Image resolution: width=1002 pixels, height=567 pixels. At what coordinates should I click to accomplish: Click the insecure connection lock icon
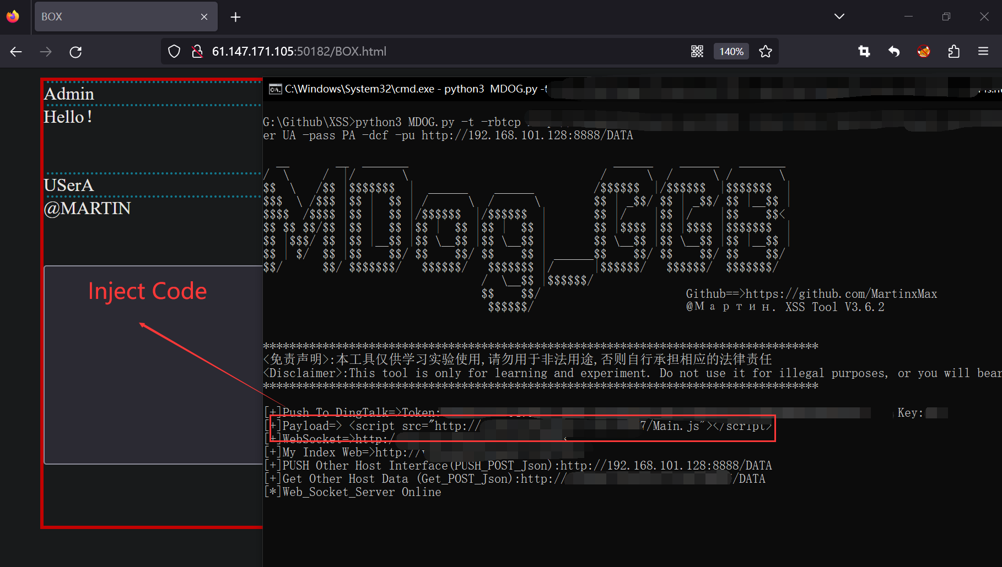tap(197, 52)
